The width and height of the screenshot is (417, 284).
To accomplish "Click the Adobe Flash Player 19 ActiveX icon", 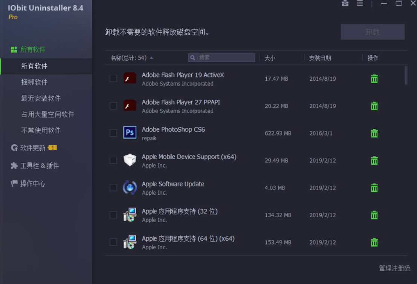I will pos(130,78).
